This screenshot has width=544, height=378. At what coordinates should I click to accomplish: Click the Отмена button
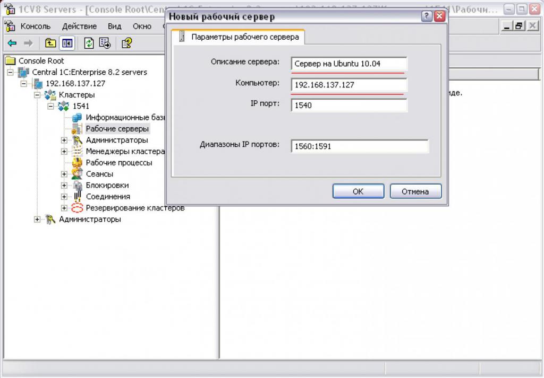point(415,191)
